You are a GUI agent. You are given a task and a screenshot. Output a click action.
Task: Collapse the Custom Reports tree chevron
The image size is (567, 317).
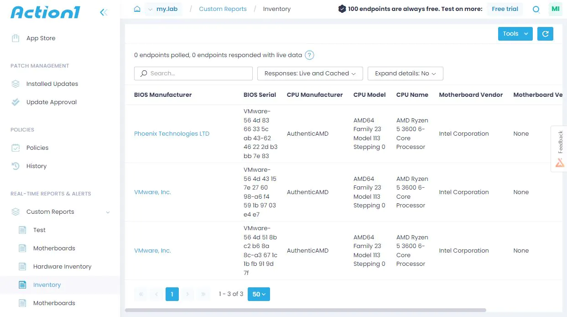coord(108,212)
